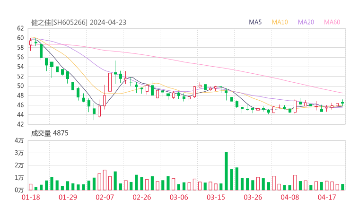Click the 44 price axis label
This screenshot has width=350, height=208.
point(20,115)
